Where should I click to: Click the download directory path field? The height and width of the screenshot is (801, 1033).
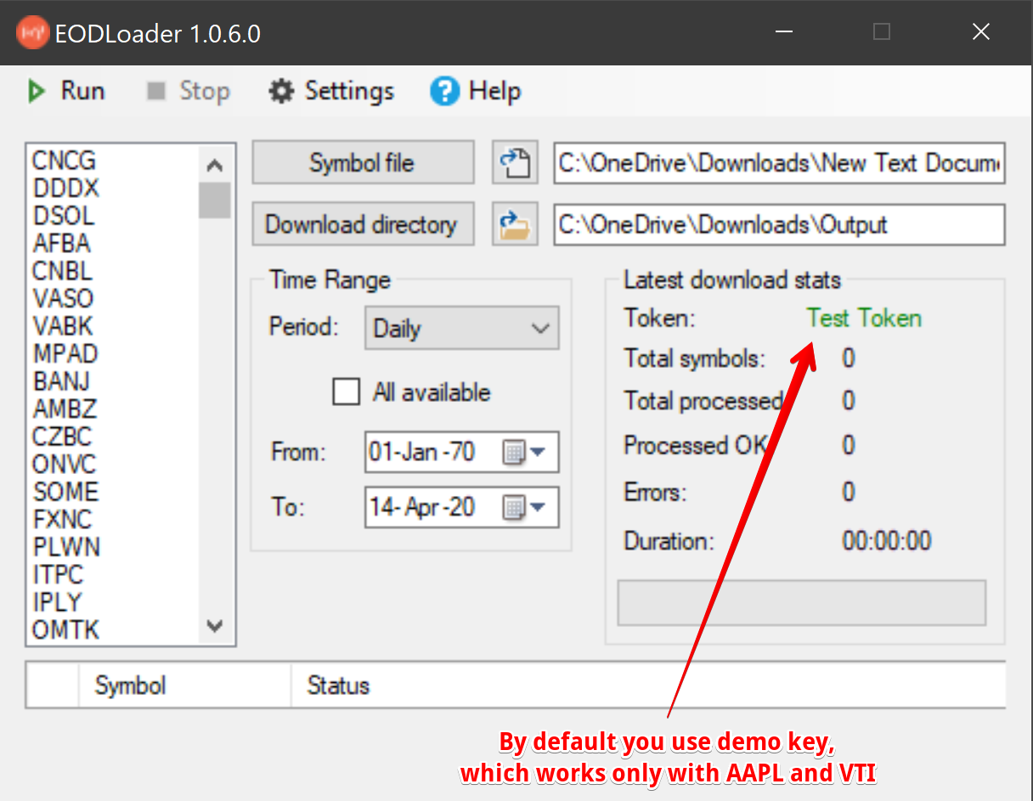tap(779, 224)
